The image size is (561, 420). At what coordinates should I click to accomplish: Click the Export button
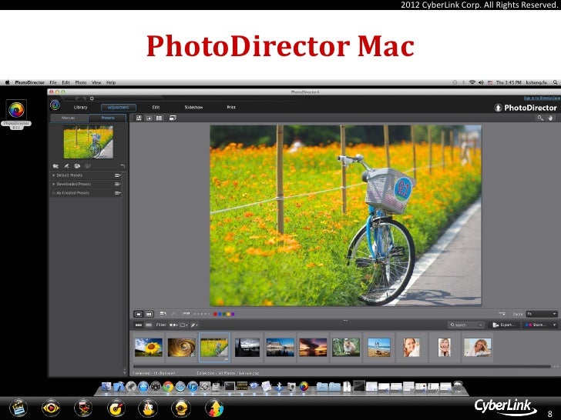pos(505,325)
